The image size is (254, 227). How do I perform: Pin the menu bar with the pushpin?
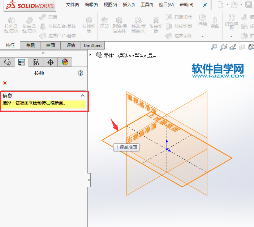pyautogui.click(x=205, y=5)
